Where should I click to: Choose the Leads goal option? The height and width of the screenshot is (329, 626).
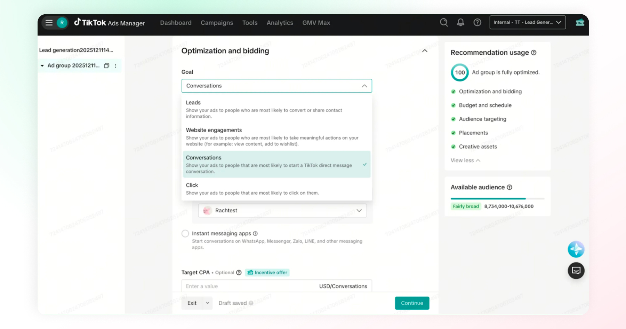[x=276, y=109]
